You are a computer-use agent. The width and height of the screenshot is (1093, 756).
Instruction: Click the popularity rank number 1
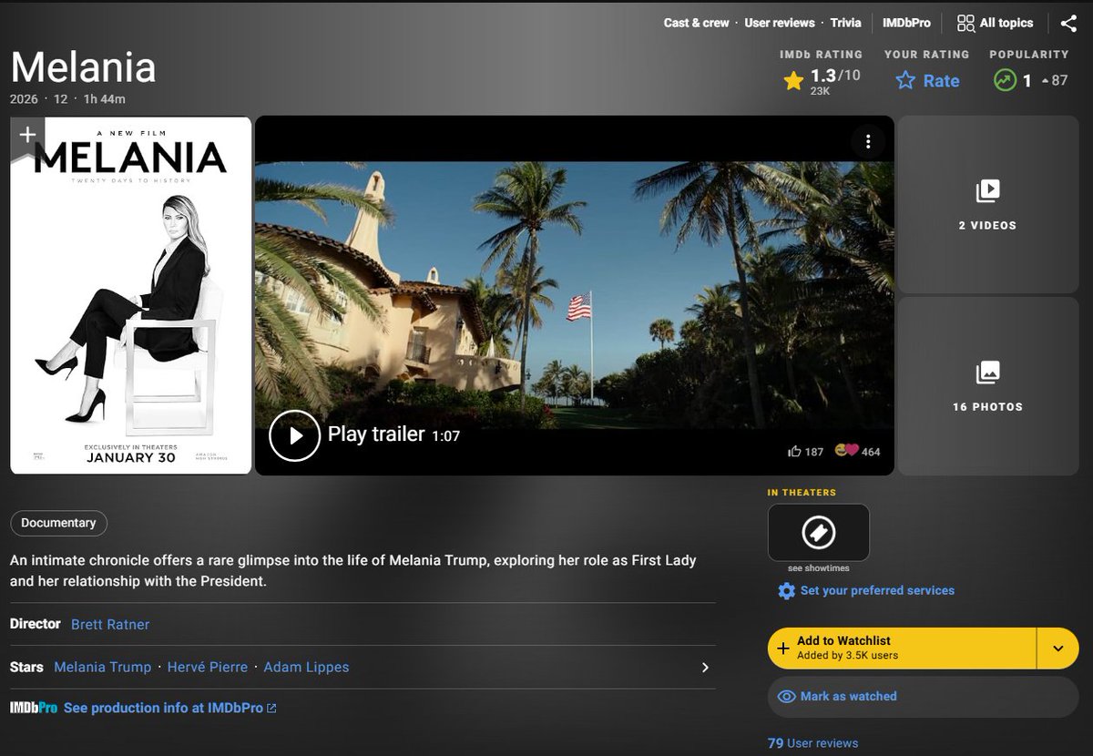tap(1027, 81)
